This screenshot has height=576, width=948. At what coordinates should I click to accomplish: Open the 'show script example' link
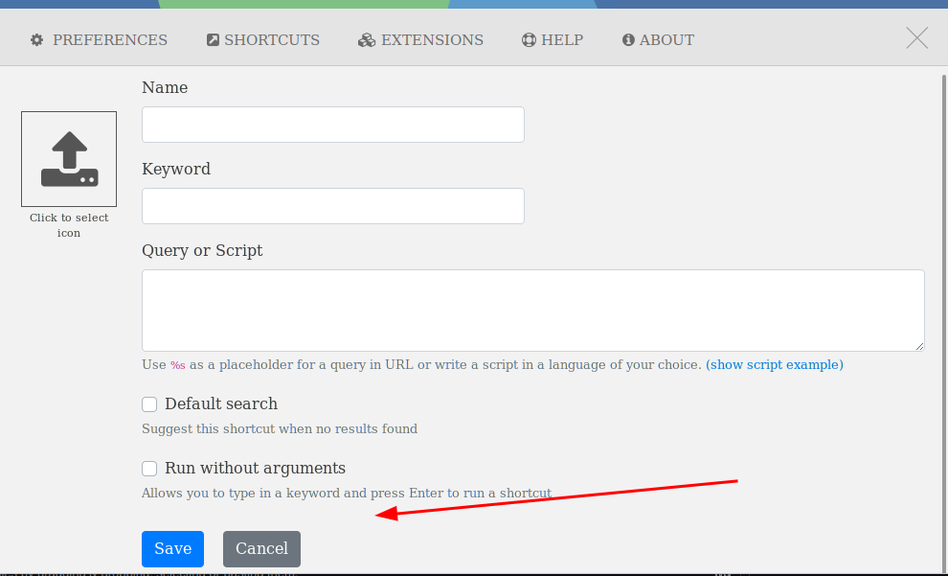[774, 364]
